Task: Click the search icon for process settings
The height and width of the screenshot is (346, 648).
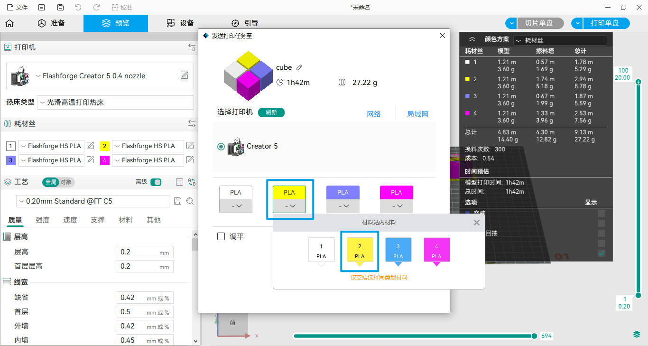Action: click(190, 201)
